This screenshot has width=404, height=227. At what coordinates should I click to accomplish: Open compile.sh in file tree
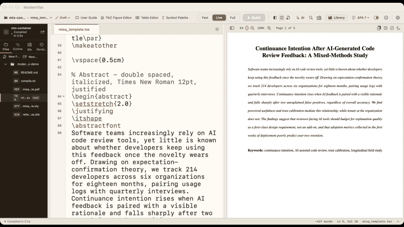pos(24,81)
